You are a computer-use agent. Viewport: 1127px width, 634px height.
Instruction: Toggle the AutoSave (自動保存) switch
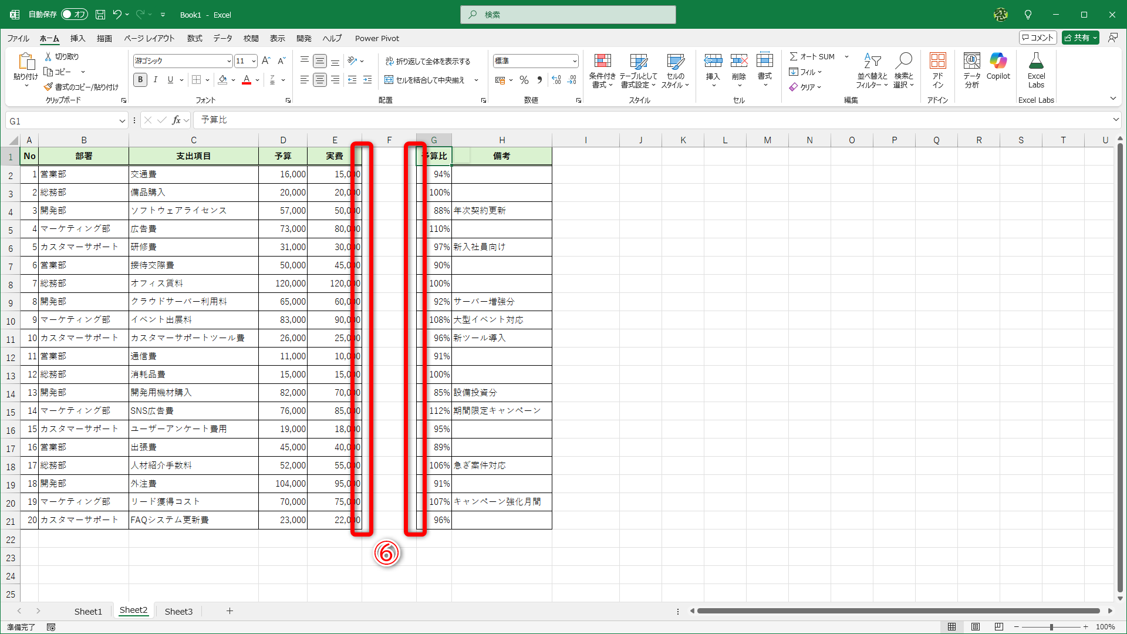(75, 15)
